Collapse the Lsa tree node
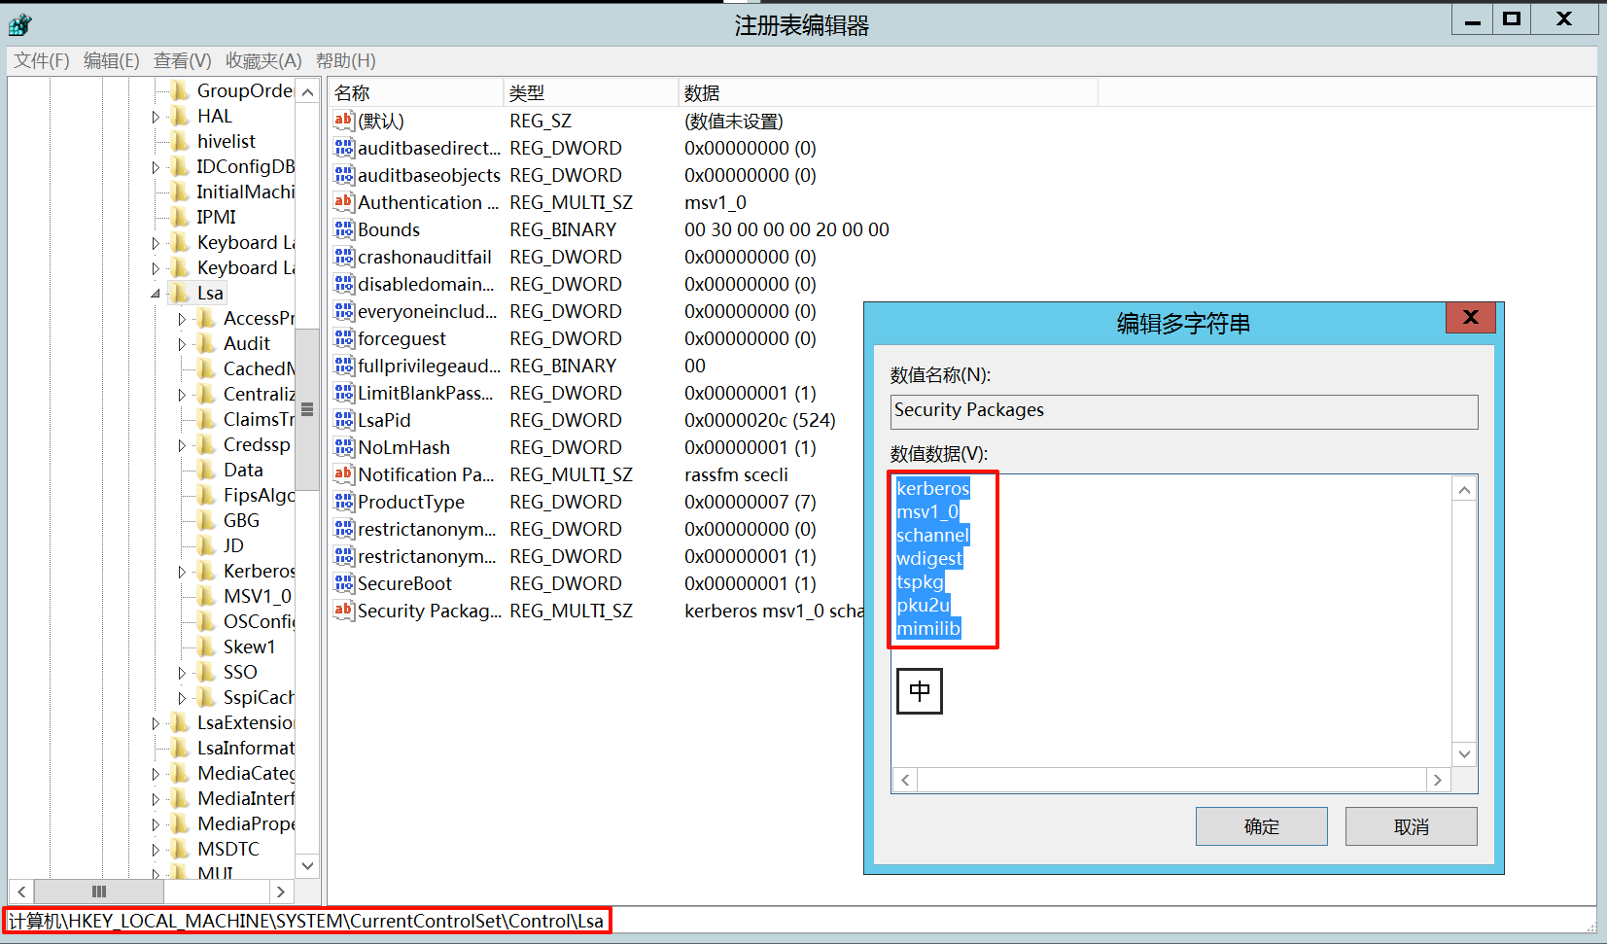This screenshot has height=944, width=1607. [156, 294]
